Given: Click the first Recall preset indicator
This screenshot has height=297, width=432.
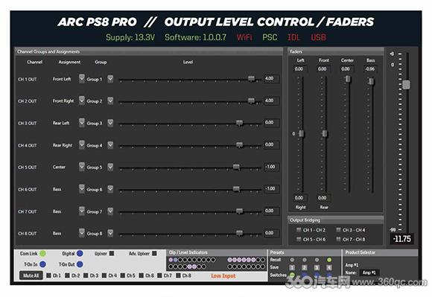Looking at the screenshot, I should coord(292,260).
